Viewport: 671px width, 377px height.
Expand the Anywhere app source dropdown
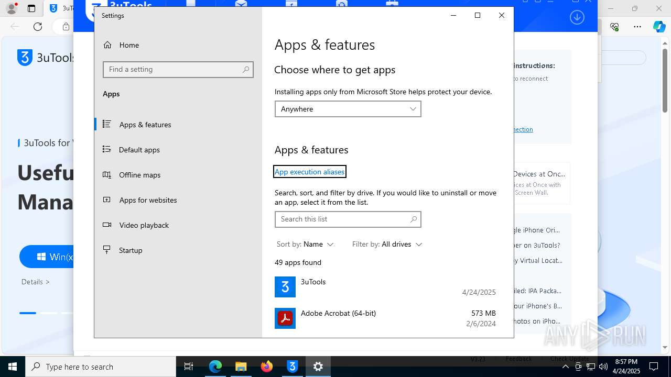[348, 109]
